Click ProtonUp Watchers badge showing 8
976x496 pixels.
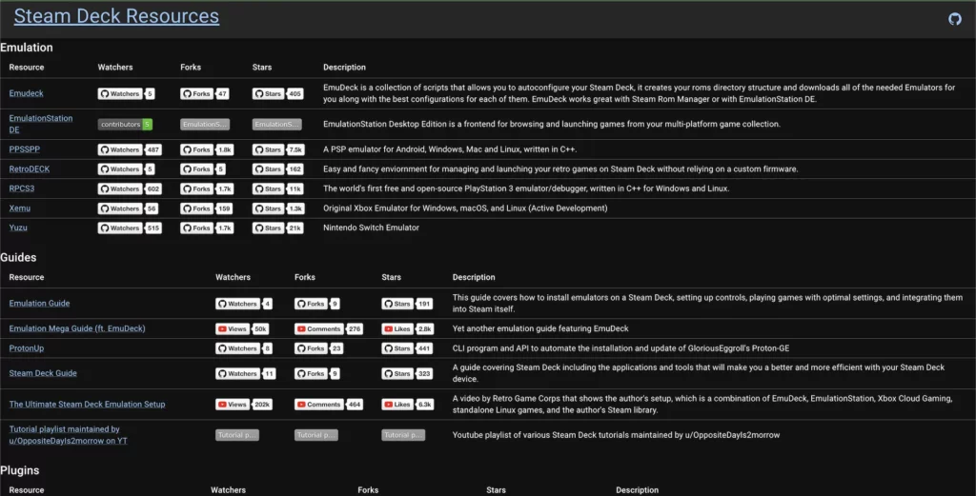click(x=244, y=348)
